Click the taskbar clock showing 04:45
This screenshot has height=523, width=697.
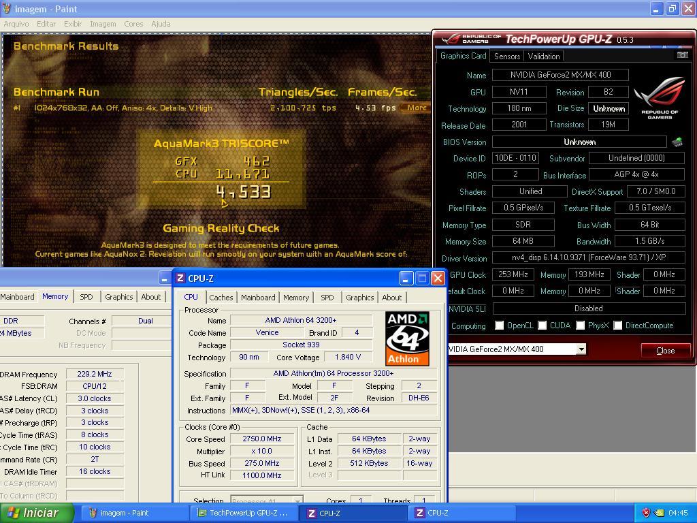tap(678, 513)
